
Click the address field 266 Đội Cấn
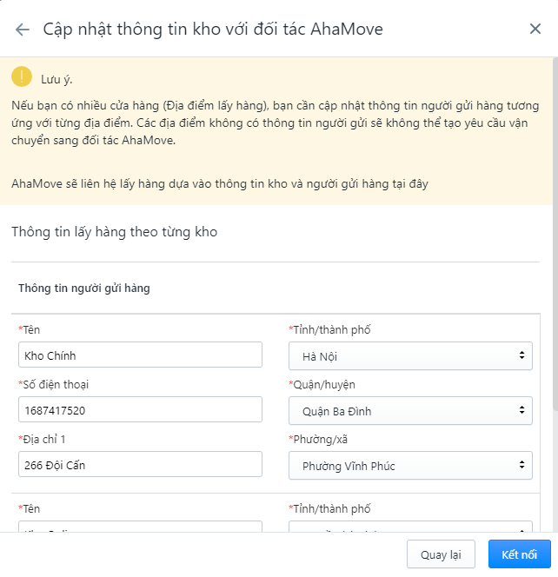click(x=140, y=464)
